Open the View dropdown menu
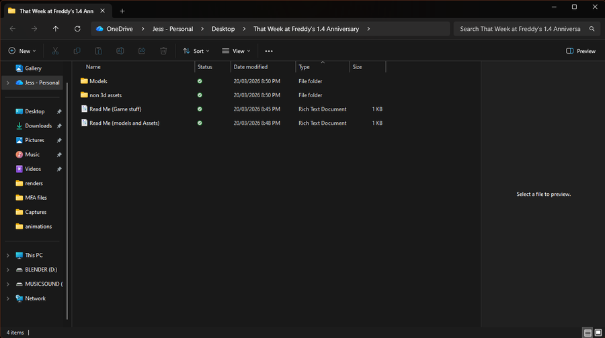 pyautogui.click(x=236, y=51)
